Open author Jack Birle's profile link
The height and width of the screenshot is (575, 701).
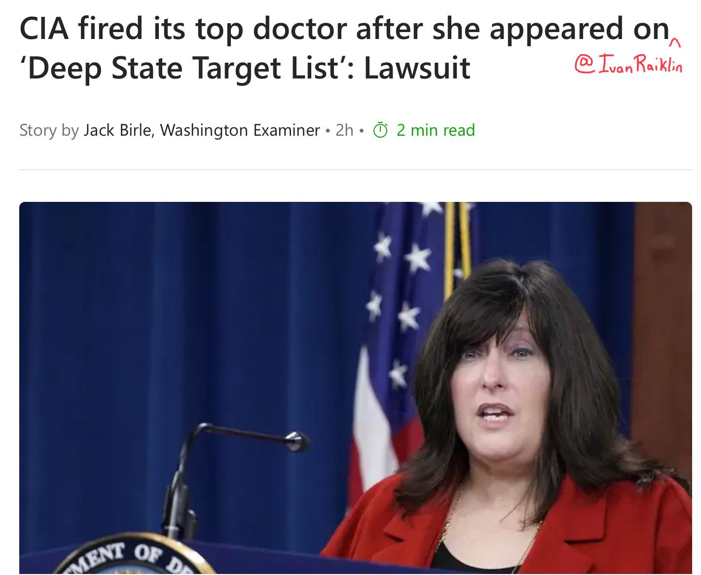click(117, 130)
